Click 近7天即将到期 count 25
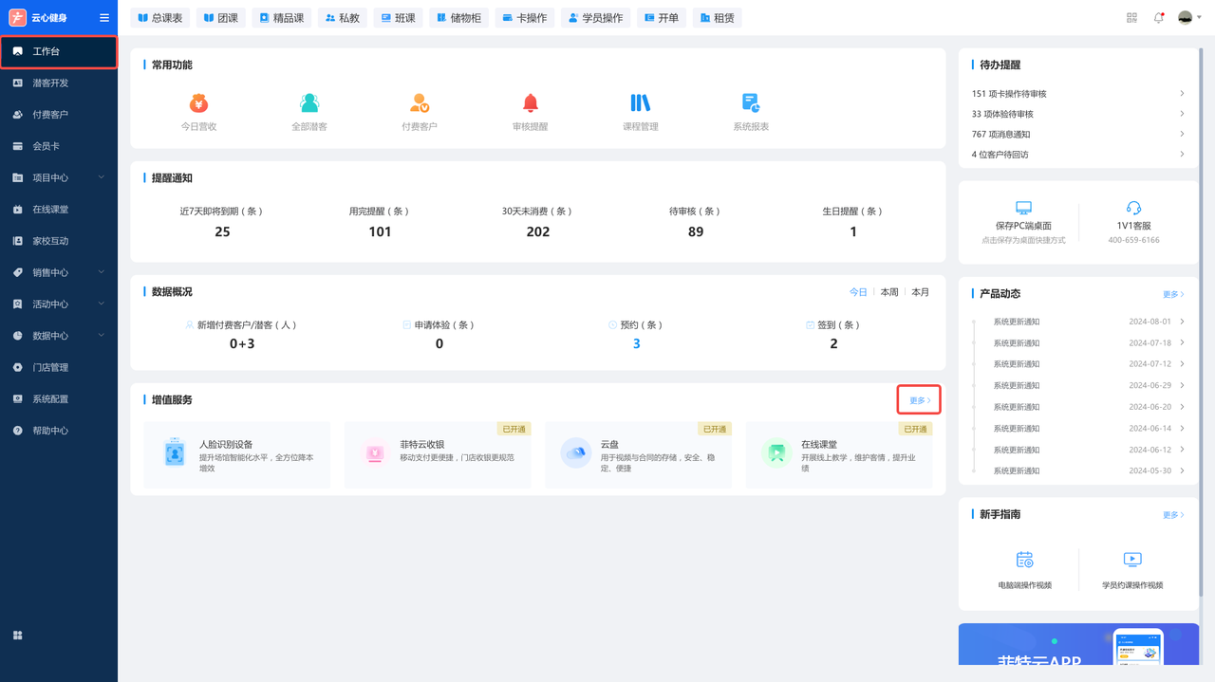Viewport: 1215px width, 682px height. [222, 231]
